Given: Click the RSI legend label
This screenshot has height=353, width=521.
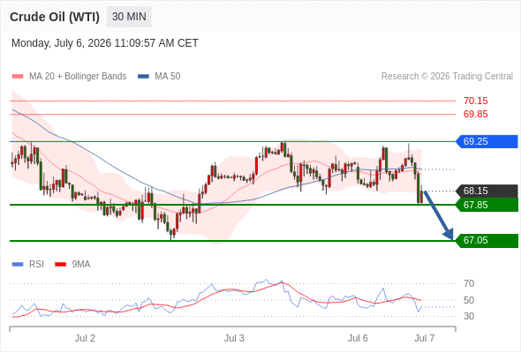Looking at the screenshot, I should tap(36, 265).
